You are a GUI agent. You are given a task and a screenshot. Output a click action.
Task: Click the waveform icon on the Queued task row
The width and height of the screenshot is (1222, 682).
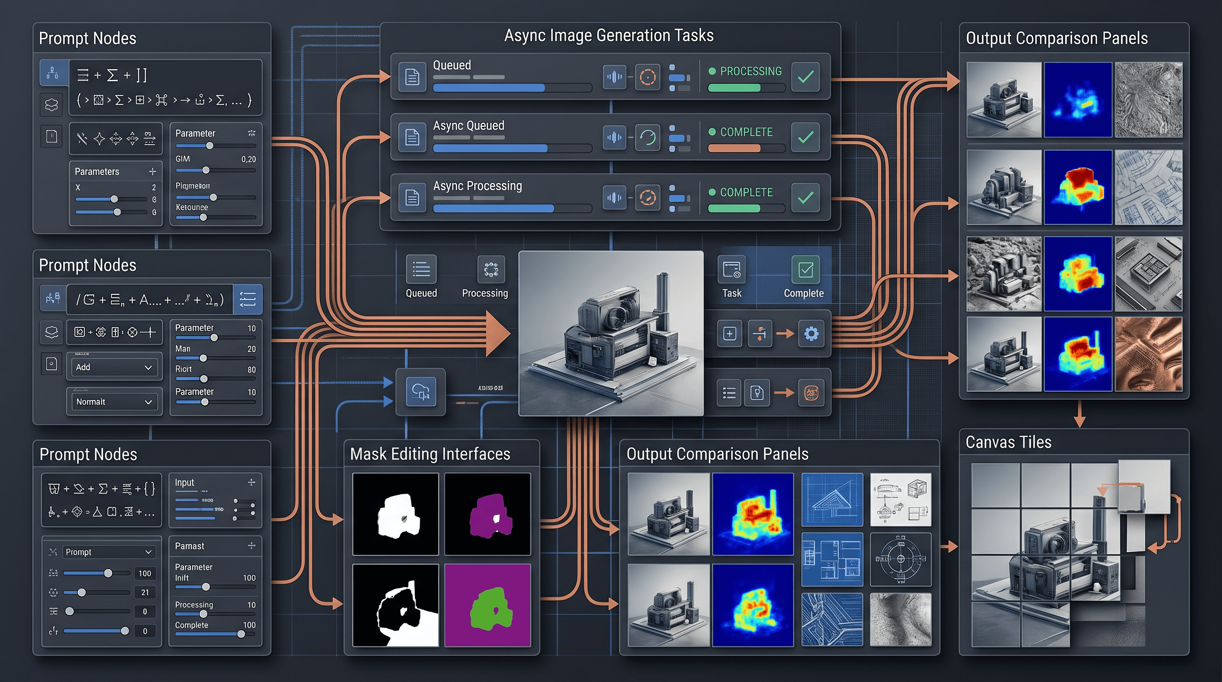click(614, 76)
